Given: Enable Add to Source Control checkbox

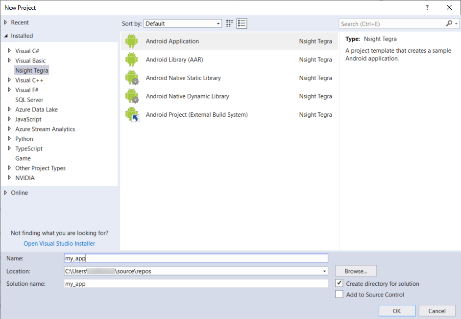Looking at the screenshot, I should tap(339, 294).
